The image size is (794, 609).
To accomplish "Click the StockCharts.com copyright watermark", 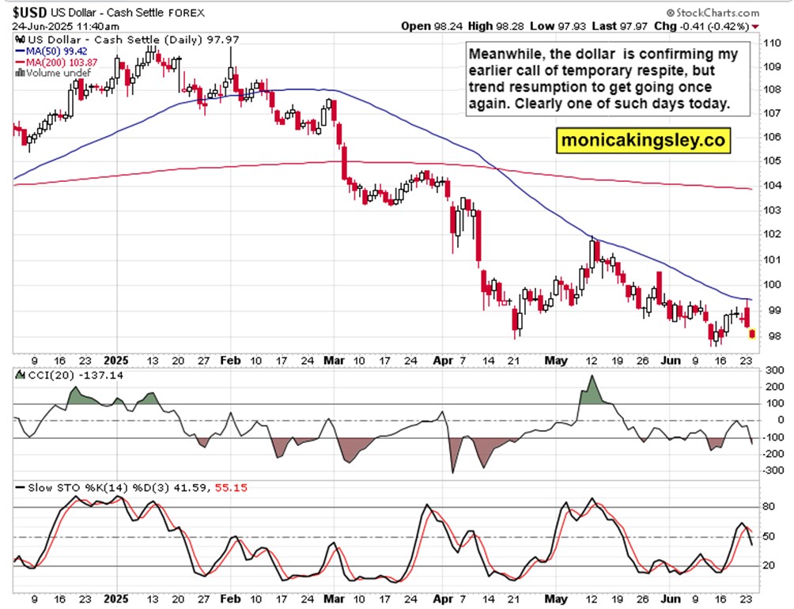I will [713, 13].
